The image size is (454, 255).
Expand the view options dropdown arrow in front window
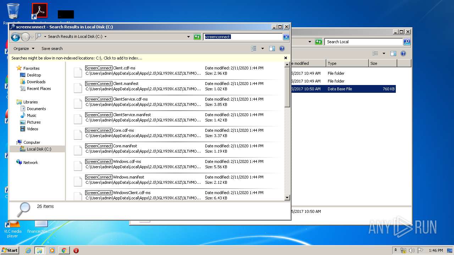[262, 49]
